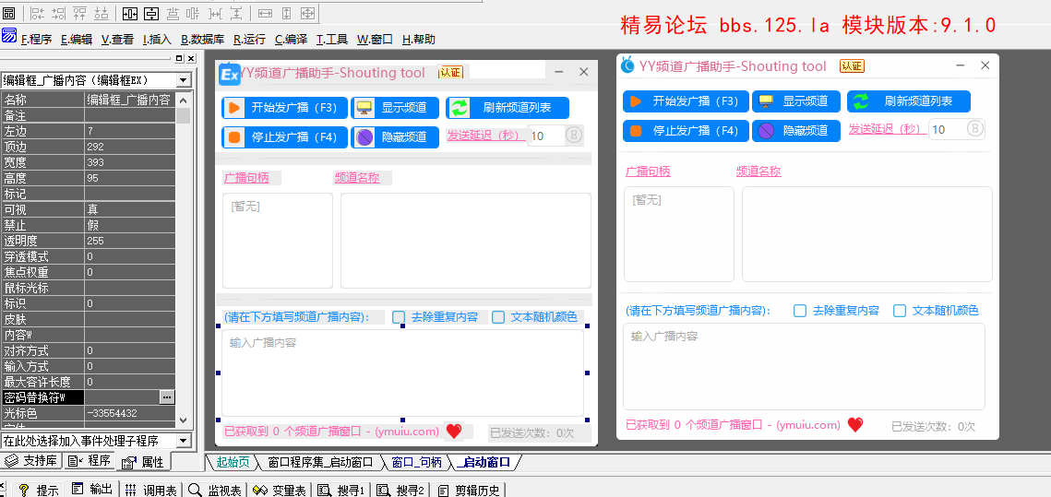1051x497 pixels.
Task: Click the form preview toolbar icon
Action: pyautogui.click(x=8, y=13)
